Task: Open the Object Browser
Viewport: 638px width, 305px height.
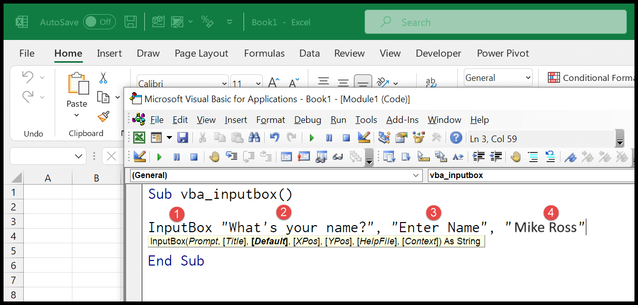Action: [419, 138]
